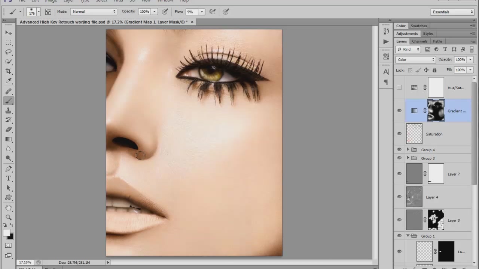This screenshot has height=269, width=479.
Task: Switch to the Paths tab
Action: 437,41
